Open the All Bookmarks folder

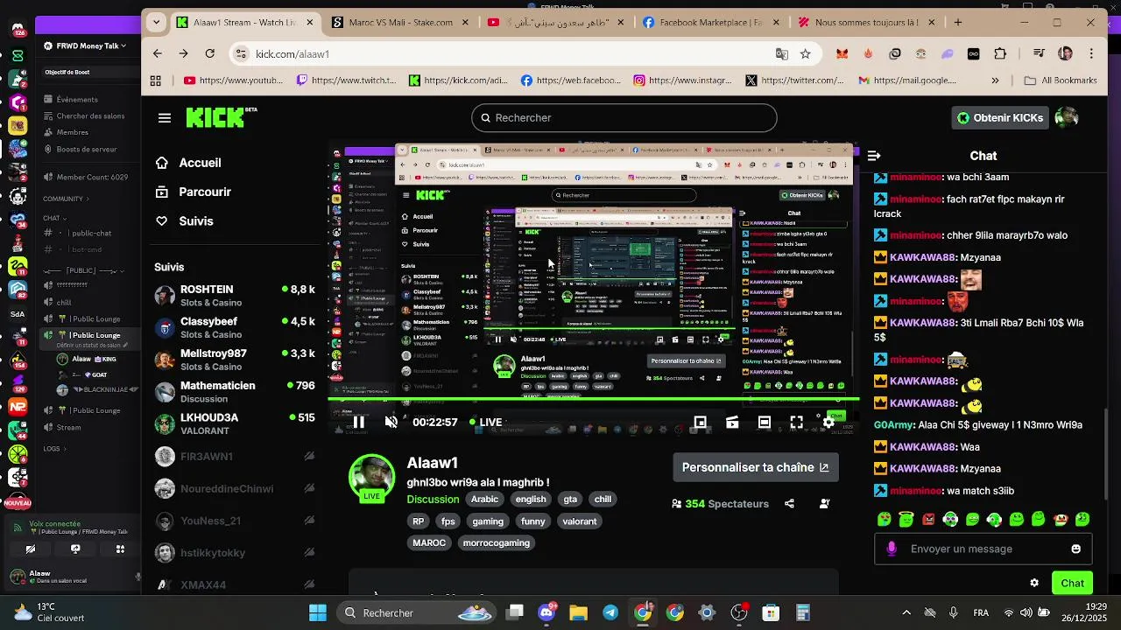pos(1060,80)
